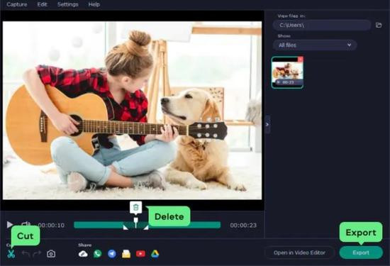
Task: Click Open in Video Editor button
Action: pyautogui.click(x=299, y=253)
